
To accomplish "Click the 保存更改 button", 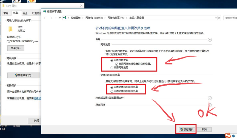I will pyautogui.click(x=187, y=130).
